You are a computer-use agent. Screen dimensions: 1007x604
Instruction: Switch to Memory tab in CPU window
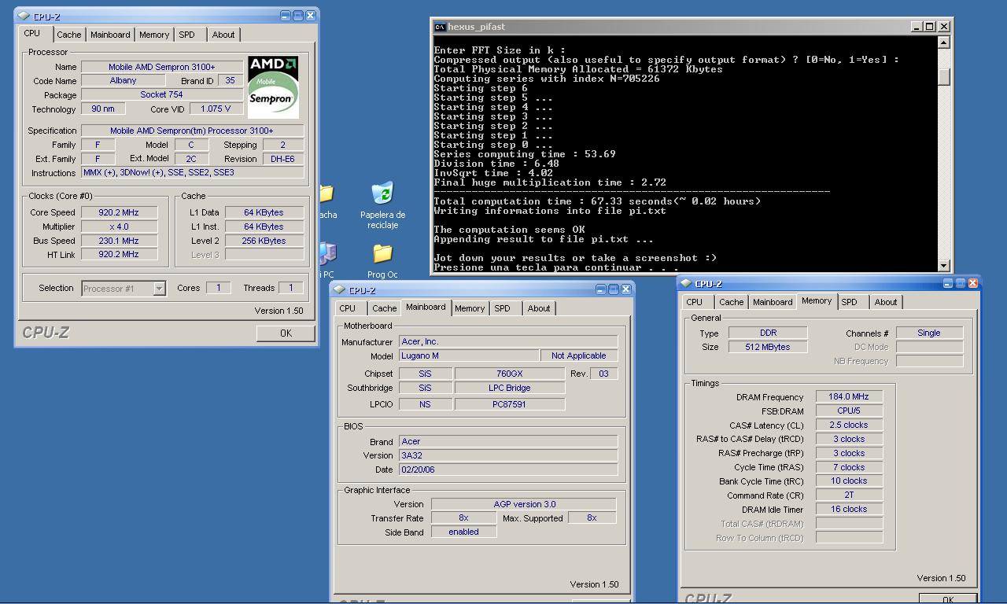[154, 35]
